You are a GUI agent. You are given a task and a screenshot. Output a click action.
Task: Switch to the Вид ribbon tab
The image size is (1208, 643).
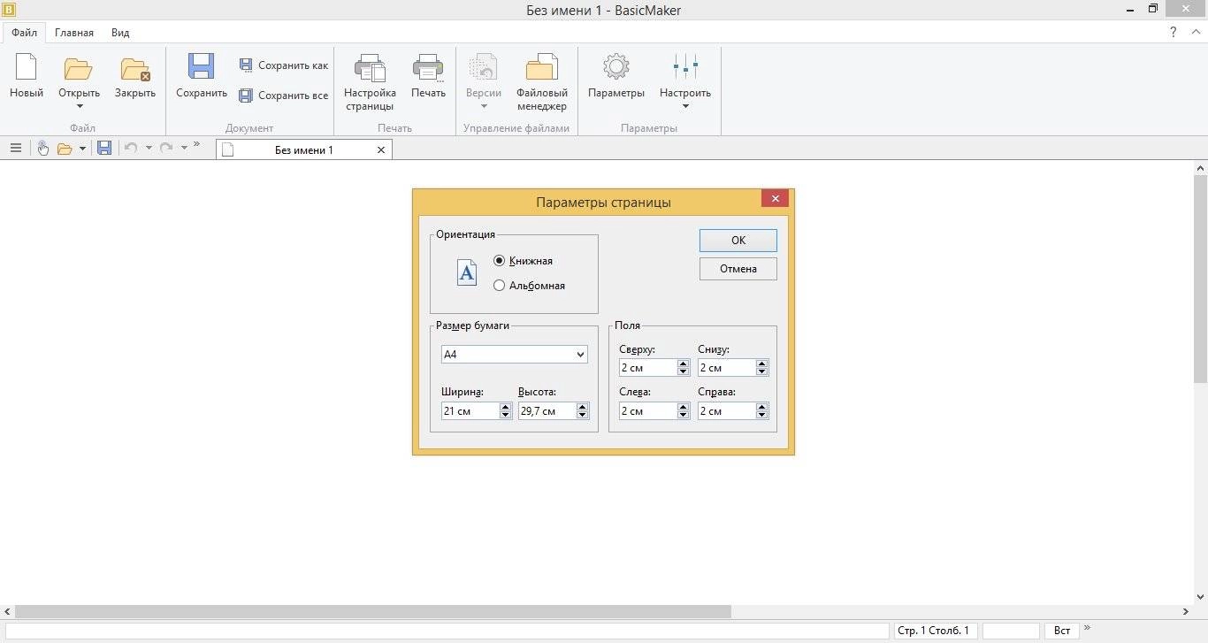click(120, 33)
